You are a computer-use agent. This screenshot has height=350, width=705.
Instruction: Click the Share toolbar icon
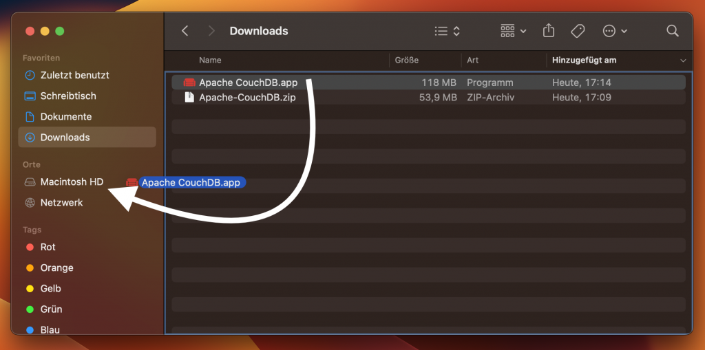click(x=549, y=31)
